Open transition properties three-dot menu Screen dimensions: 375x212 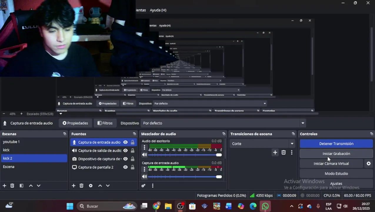tap(291, 153)
